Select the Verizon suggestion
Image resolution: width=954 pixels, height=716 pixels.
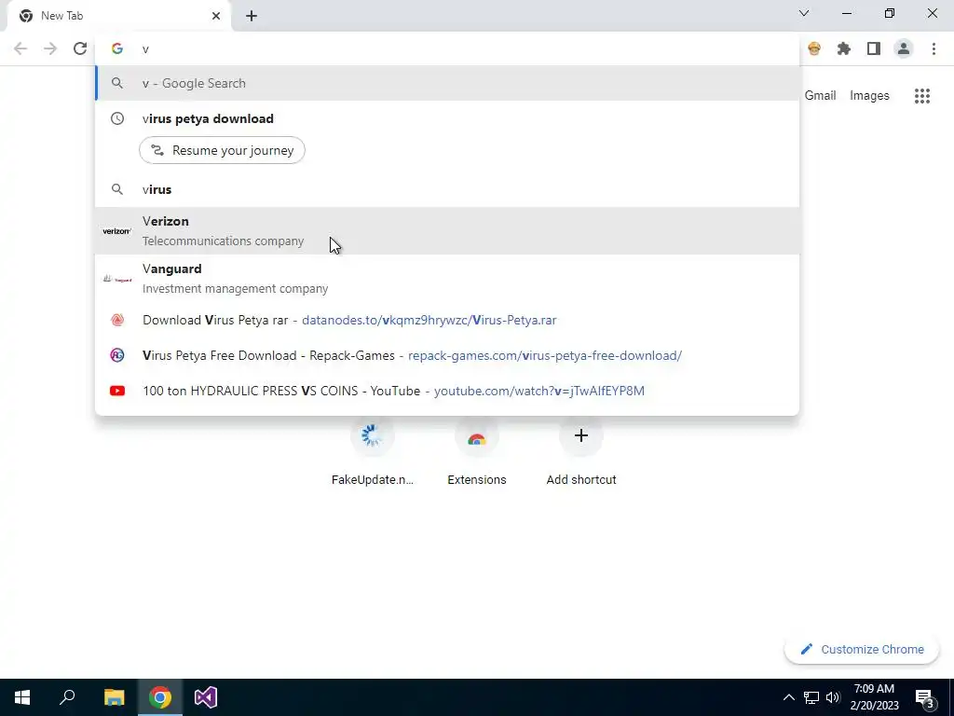click(447, 231)
